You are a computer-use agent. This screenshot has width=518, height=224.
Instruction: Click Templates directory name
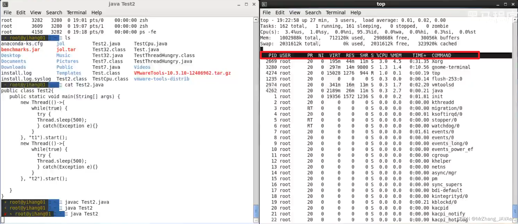coord(69,73)
